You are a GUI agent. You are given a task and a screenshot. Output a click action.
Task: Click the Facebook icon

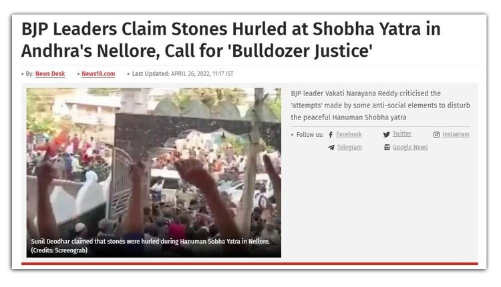(331, 135)
